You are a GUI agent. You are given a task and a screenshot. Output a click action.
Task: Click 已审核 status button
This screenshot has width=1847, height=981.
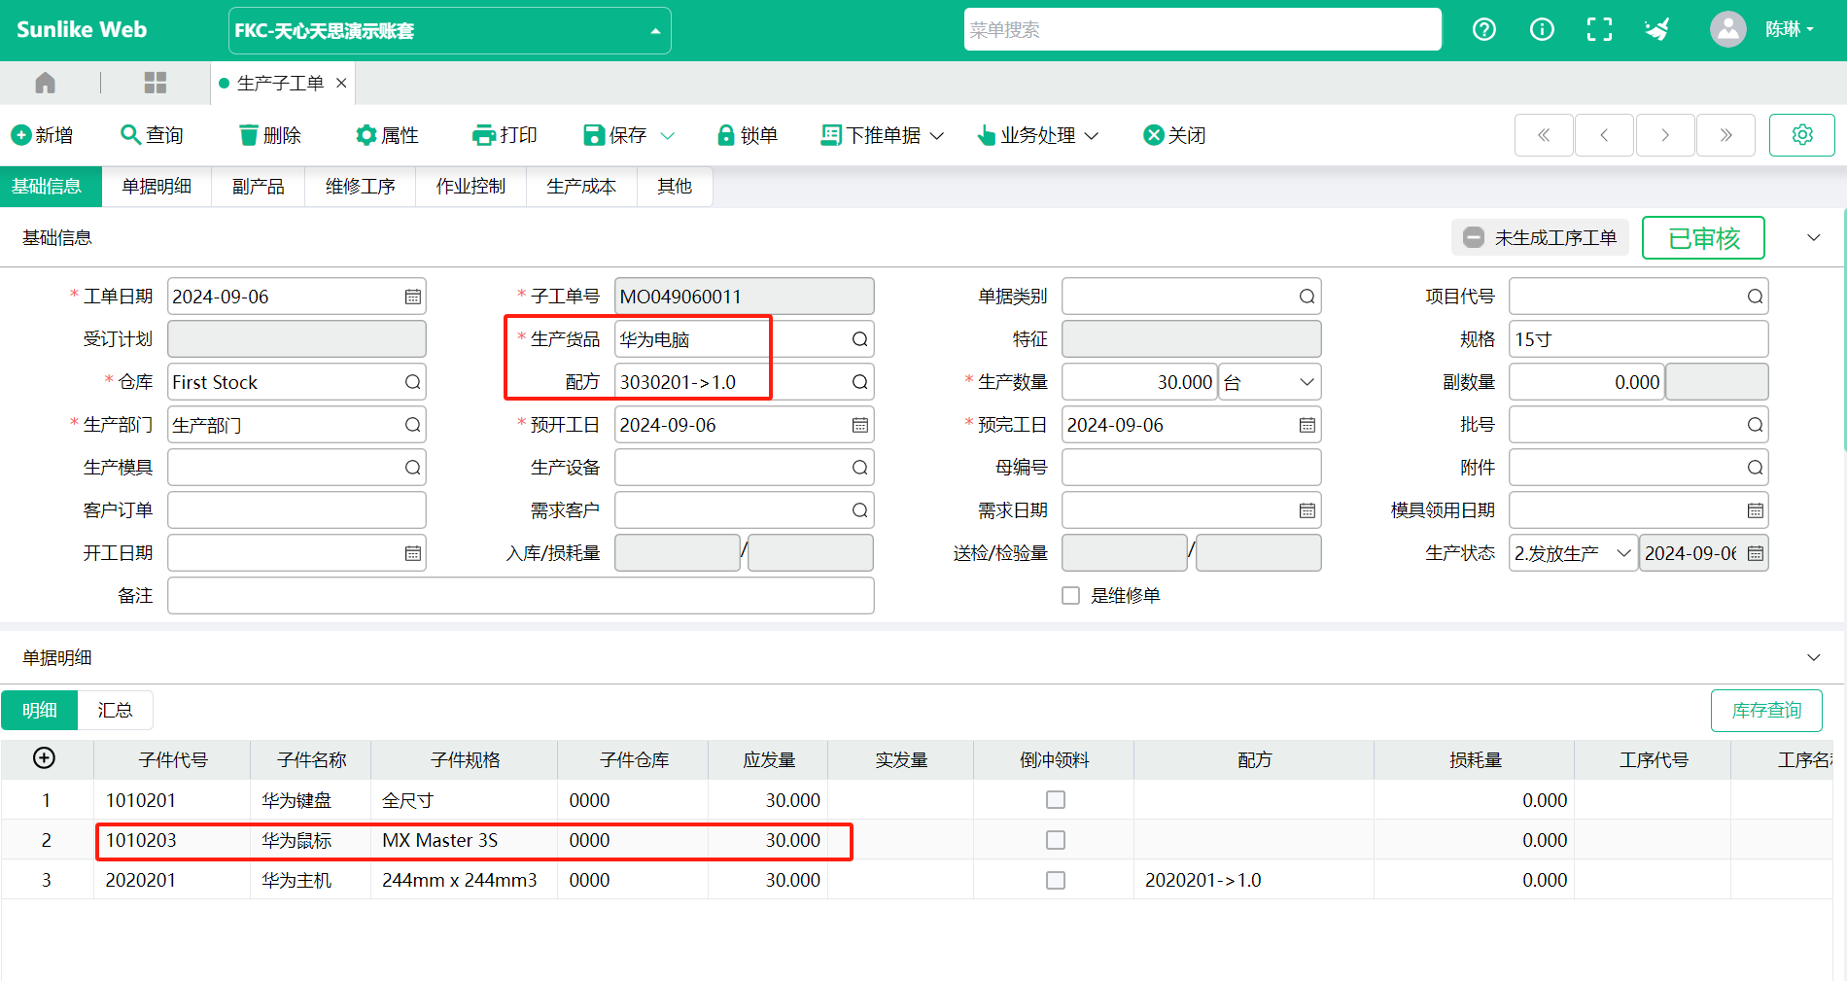1703,238
